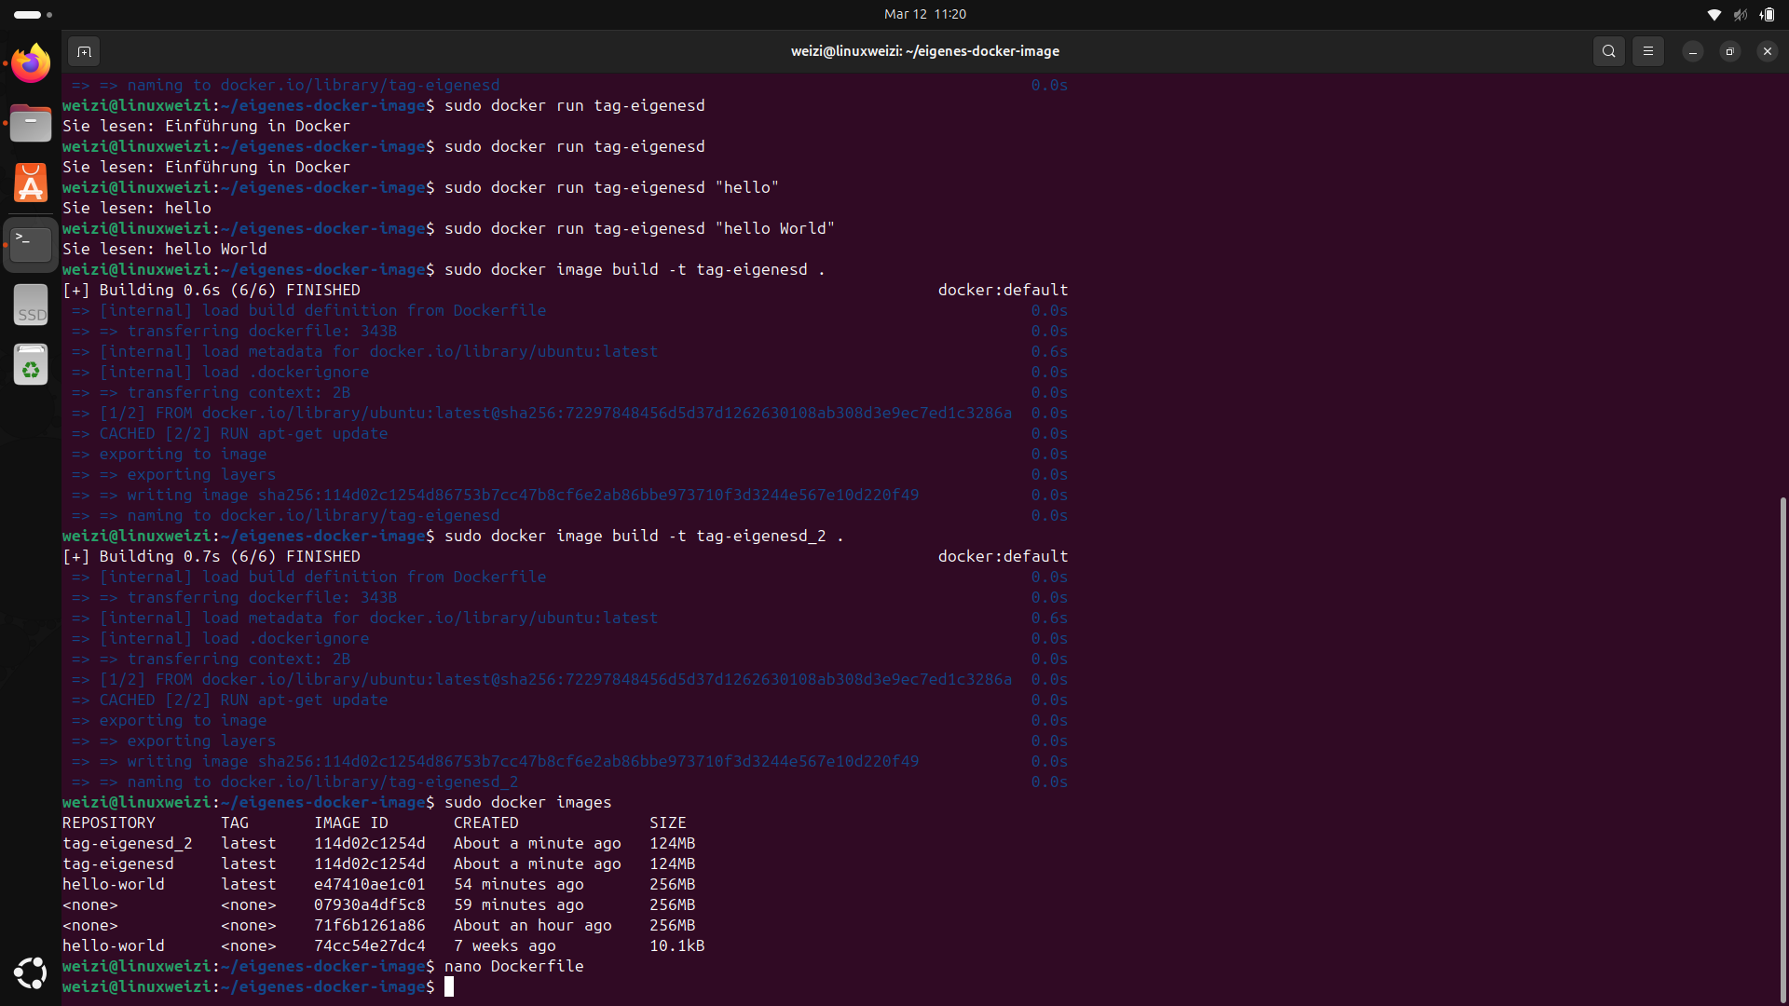Restore the terminal window size
Viewport: 1789px width, 1006px height.
pyautogui.click(x=1729, y=51)
